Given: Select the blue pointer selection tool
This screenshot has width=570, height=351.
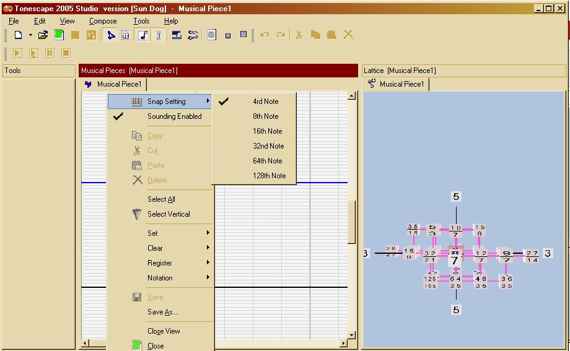Looking at the screenshot, I should tap(110, 35).
